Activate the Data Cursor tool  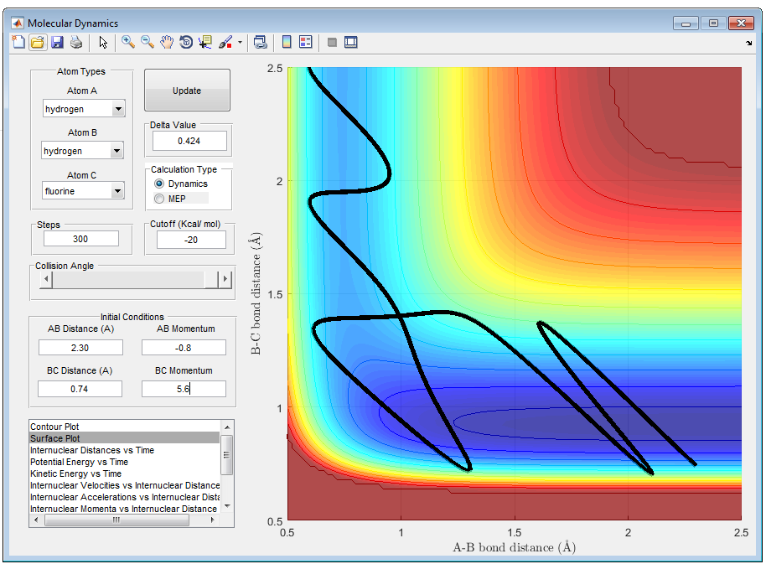point(205,42)
